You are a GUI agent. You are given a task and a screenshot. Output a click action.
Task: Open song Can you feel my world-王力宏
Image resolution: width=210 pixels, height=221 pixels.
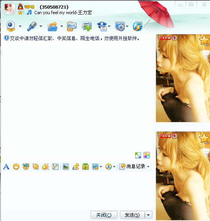point(63,13)
